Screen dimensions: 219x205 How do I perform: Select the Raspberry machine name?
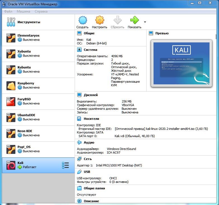(26, 83)
